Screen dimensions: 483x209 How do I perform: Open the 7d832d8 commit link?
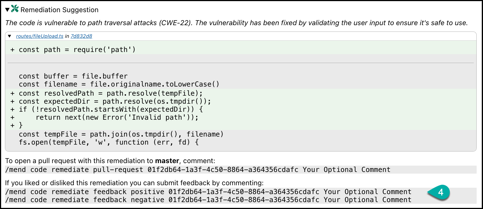81,36
